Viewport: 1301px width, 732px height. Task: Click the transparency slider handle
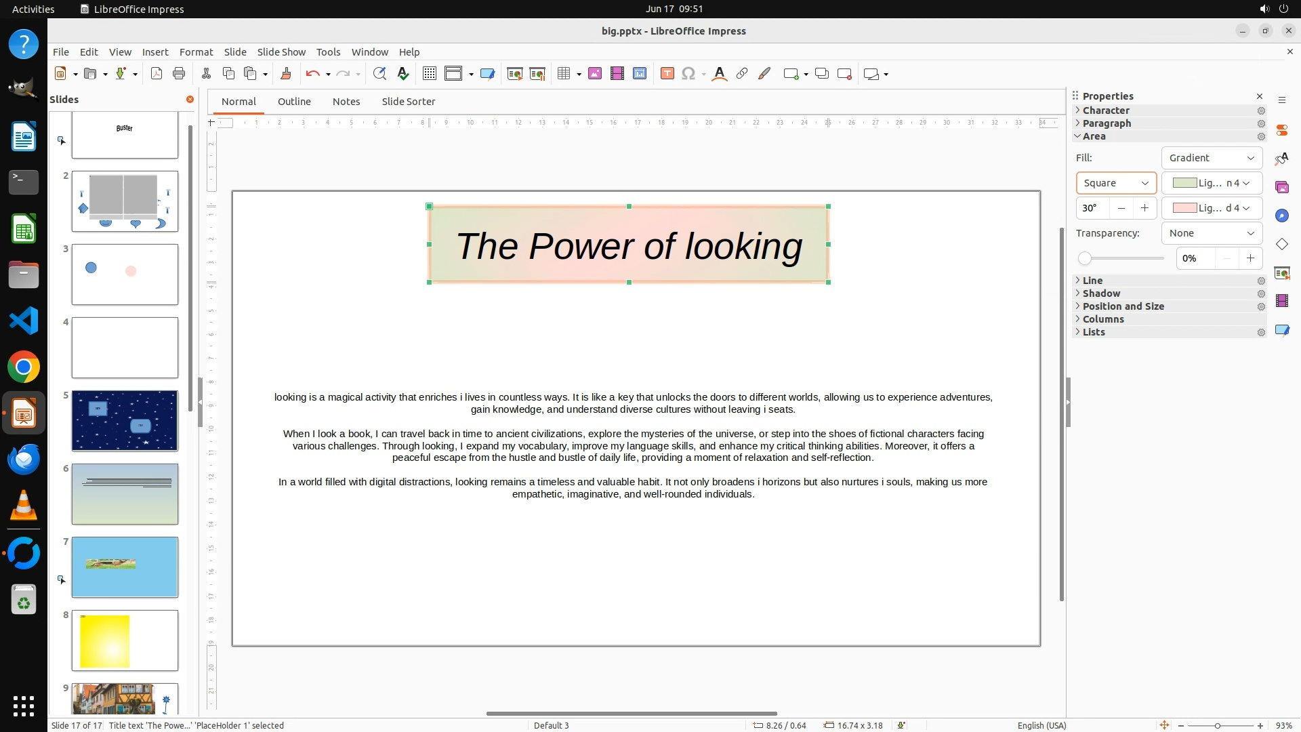click(1085, 258)
